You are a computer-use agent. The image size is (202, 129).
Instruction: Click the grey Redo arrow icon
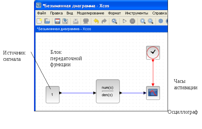[104, 21]
